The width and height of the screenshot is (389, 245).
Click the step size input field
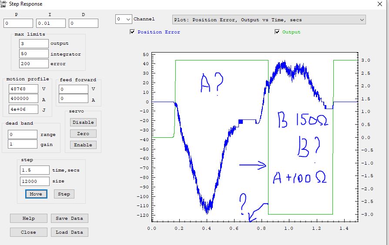34,181
